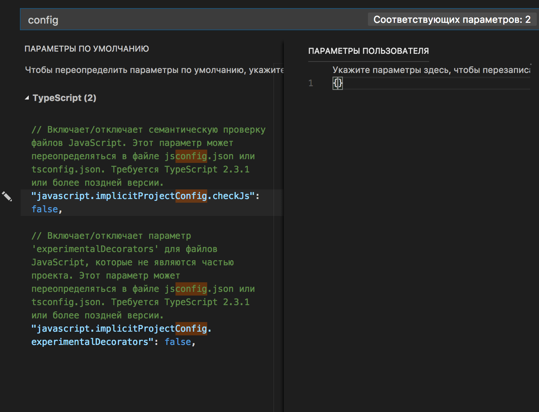Image resolution: width=539 pixels, height=412 pixels.
Task: Click the "javascript.implicitProjectConfig." line above experimentalDecorators
Action: [x=121, y=328]
